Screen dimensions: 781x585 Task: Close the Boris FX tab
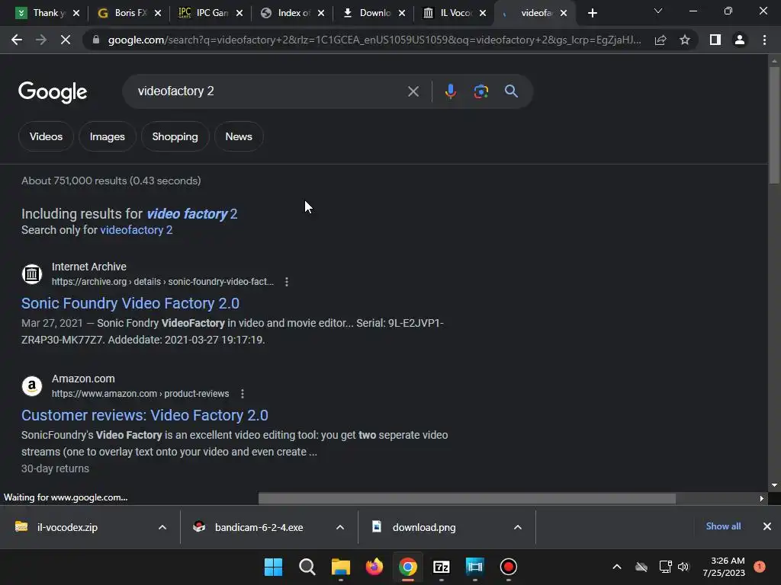point(158,14)
